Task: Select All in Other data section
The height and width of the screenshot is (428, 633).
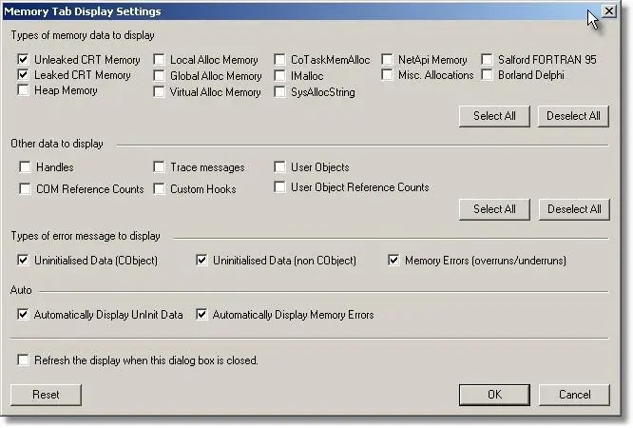Action: [494, 209]
